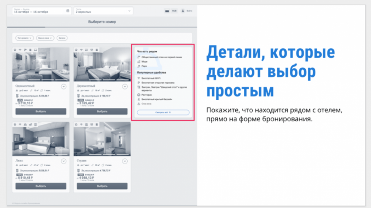
Task: Click the subtitle beginning Покажите, что находится рядом
Action: tap(274, 114)
